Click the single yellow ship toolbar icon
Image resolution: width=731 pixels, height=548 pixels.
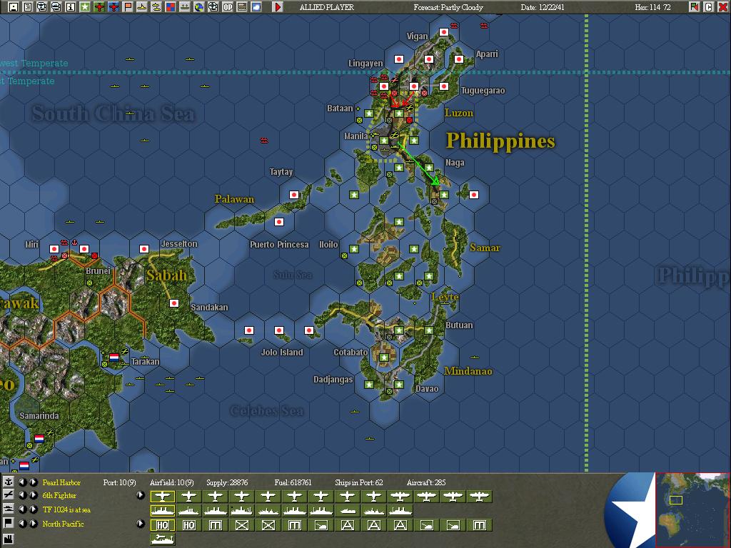coord(142,7)
